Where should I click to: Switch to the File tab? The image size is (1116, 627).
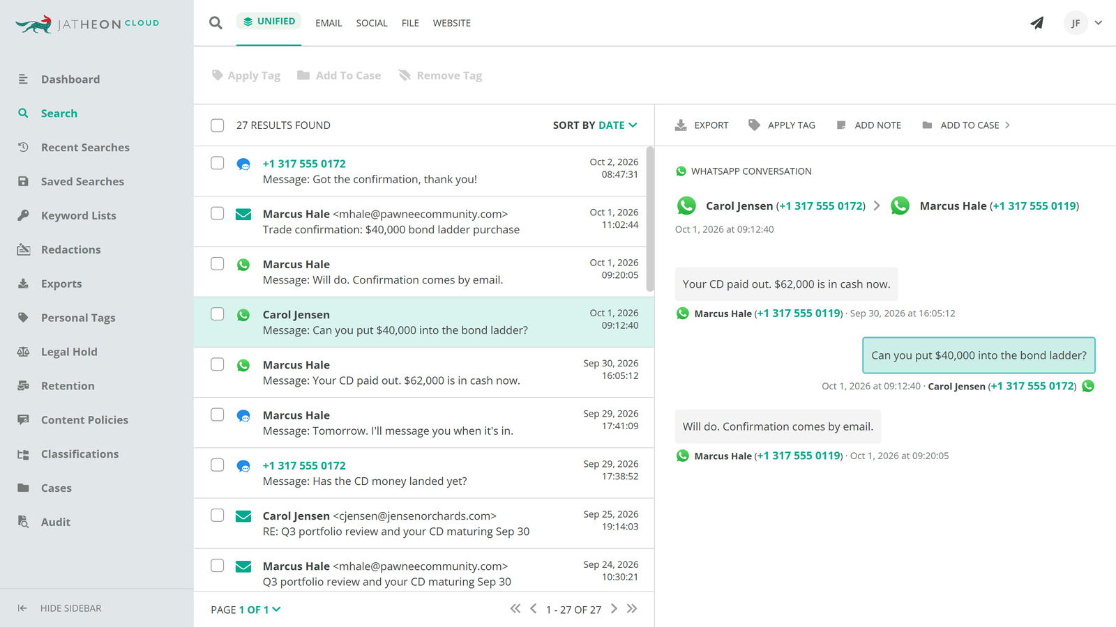click(410, 23)
